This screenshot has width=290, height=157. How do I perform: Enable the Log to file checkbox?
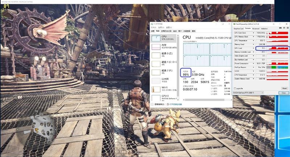click(x=235, y=88)
